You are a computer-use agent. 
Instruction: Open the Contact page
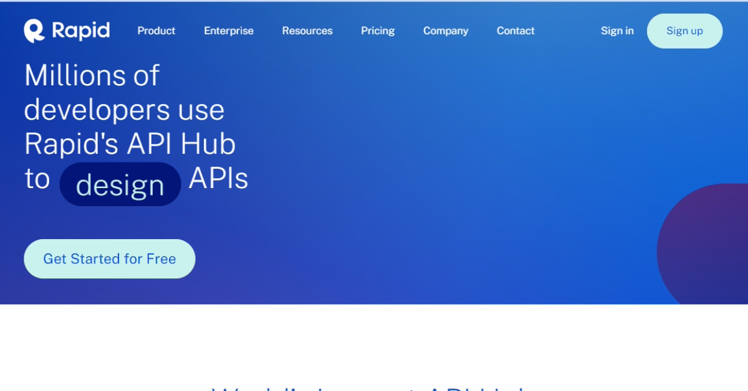click(x=515, y=31)
